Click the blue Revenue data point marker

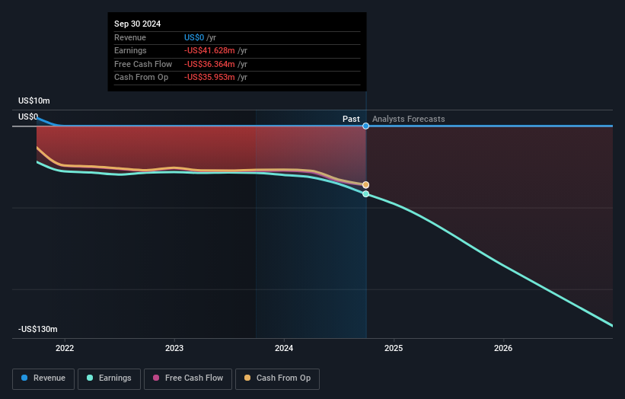click(x=365, y=126)
